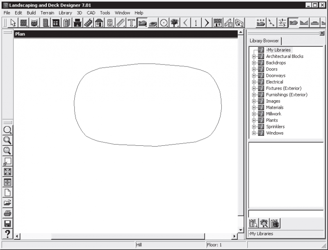The width and height of the screenshot is (328, 250).
Task: Open the Help question mark icon
Action: pos(7,234)
